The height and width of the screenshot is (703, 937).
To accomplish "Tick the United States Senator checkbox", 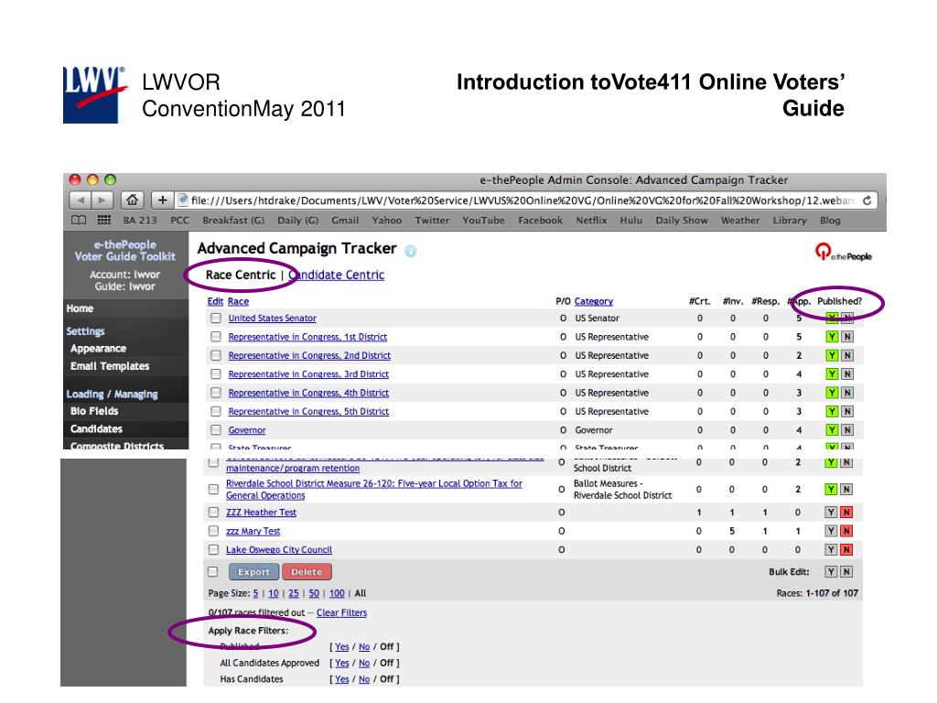I will coord(216,319).
